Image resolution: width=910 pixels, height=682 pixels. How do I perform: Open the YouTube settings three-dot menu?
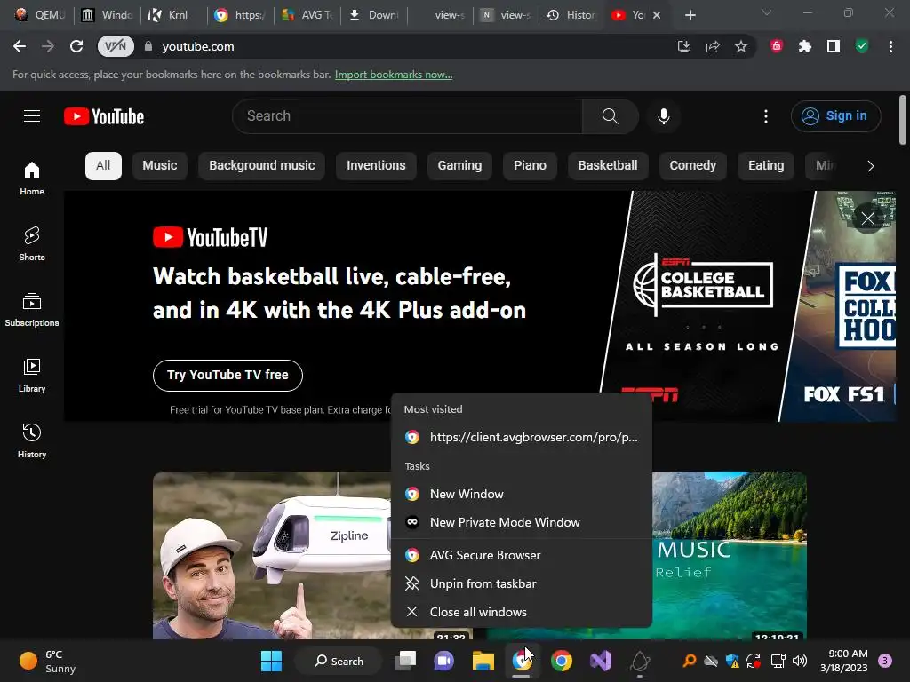click(766, 116)
